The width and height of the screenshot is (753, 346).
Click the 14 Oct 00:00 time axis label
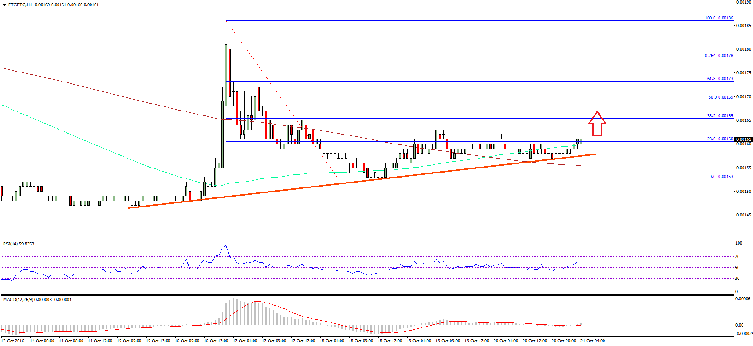tap(42, 341)
